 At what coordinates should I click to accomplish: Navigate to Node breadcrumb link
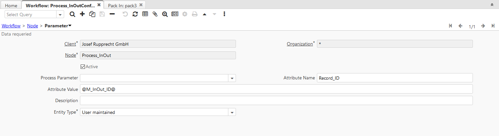[x=32, y=26]
